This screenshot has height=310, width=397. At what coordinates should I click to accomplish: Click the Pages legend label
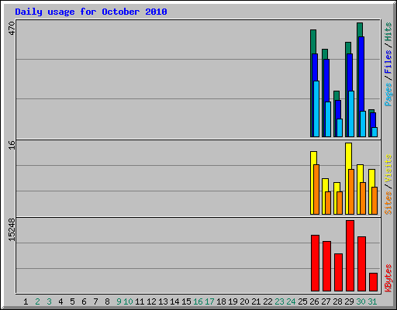(388, 95)
